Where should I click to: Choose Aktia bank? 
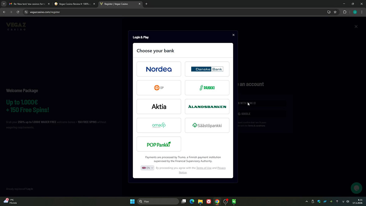[159, 107]
